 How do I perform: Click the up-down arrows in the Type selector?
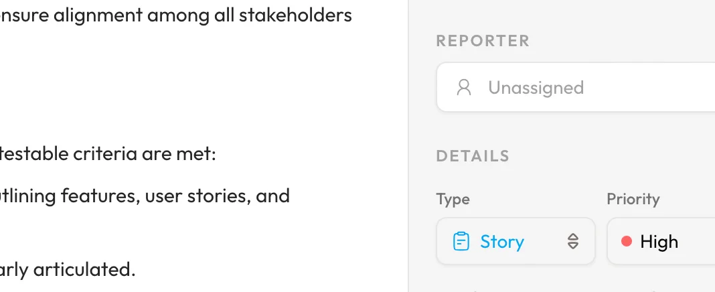click(573, 241)
